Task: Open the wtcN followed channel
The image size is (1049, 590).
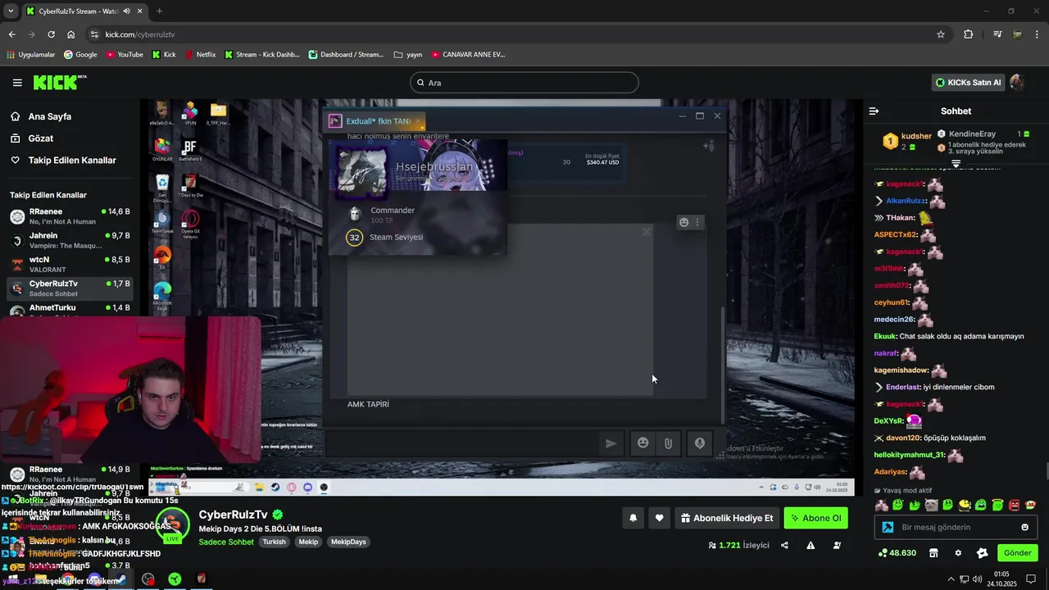Action: [x=70, y=264]
